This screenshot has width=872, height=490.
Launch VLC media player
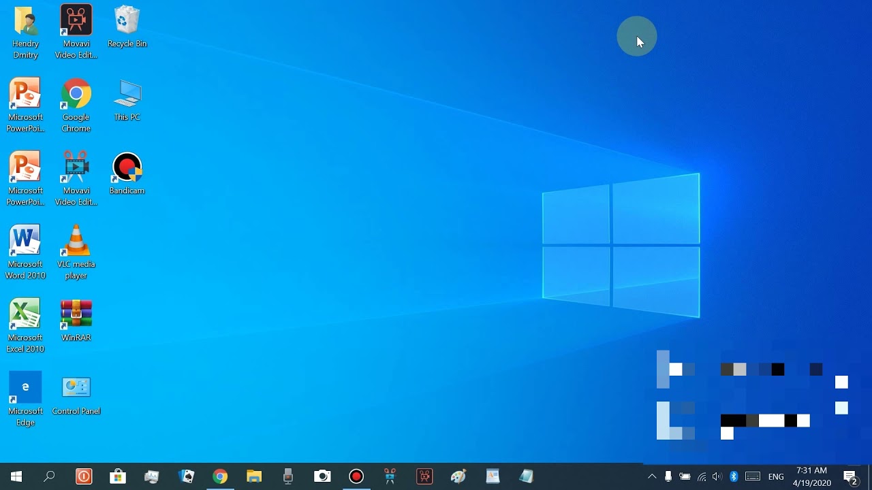pos(76,239)
